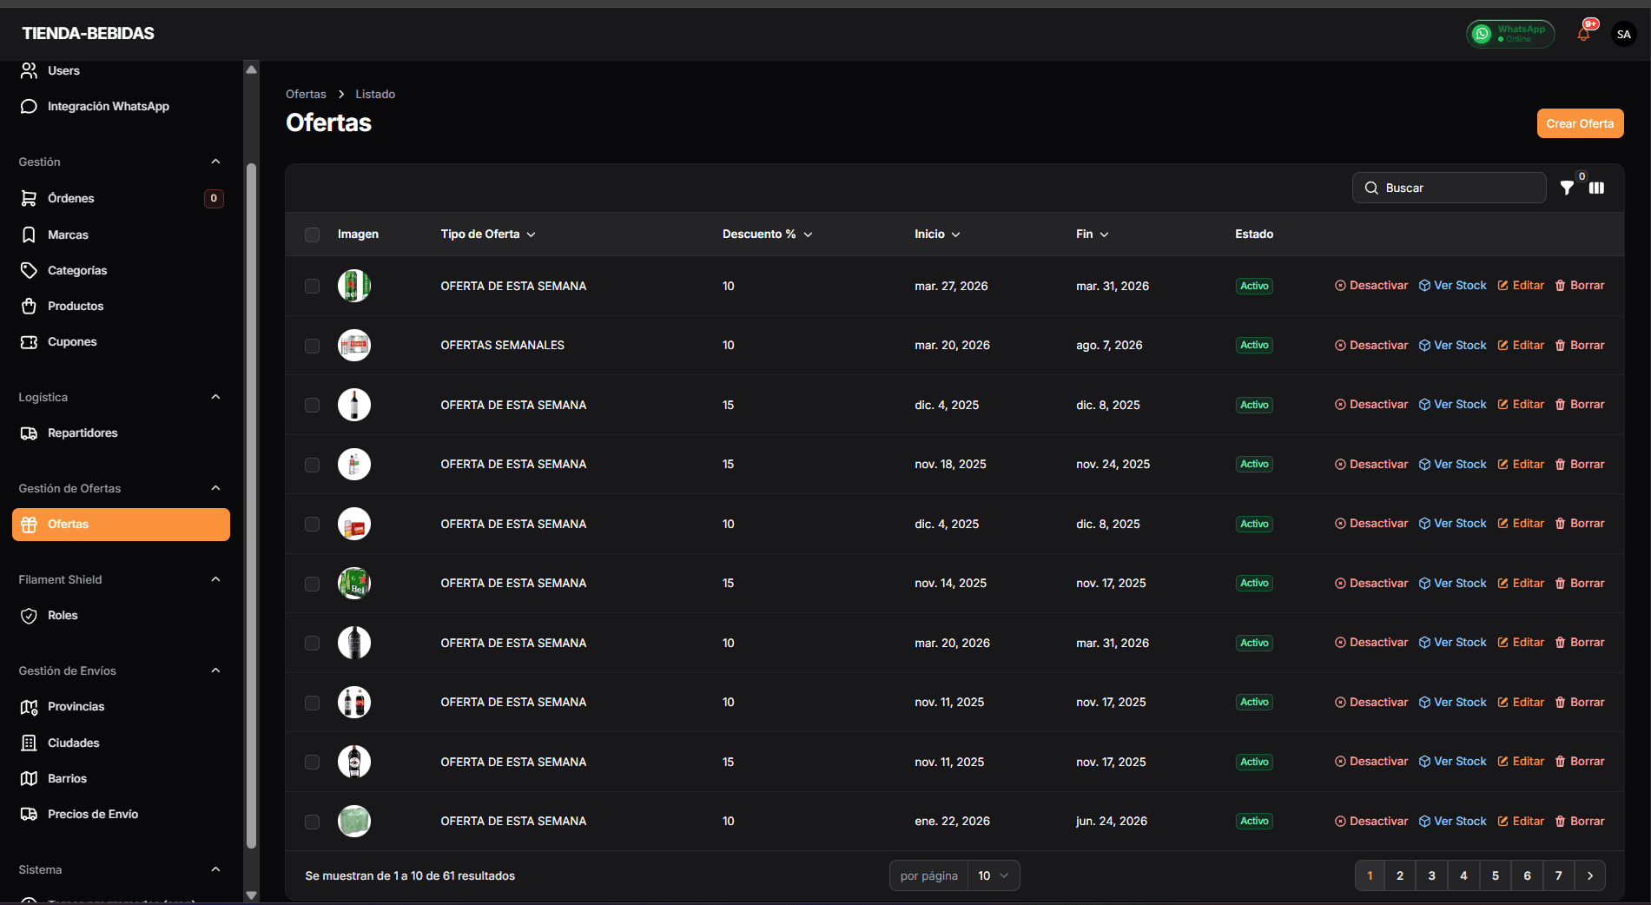
Task: Collapse the Gestión sidebar group
Action: (x=215, y=162)
